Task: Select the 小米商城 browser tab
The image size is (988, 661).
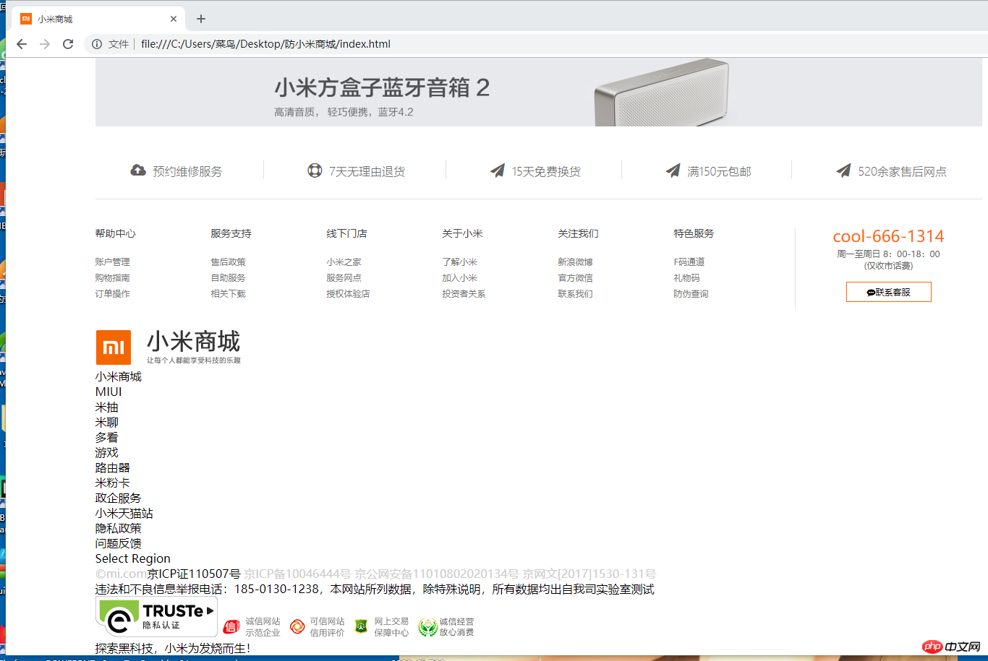Action: [x=98, y=19]
